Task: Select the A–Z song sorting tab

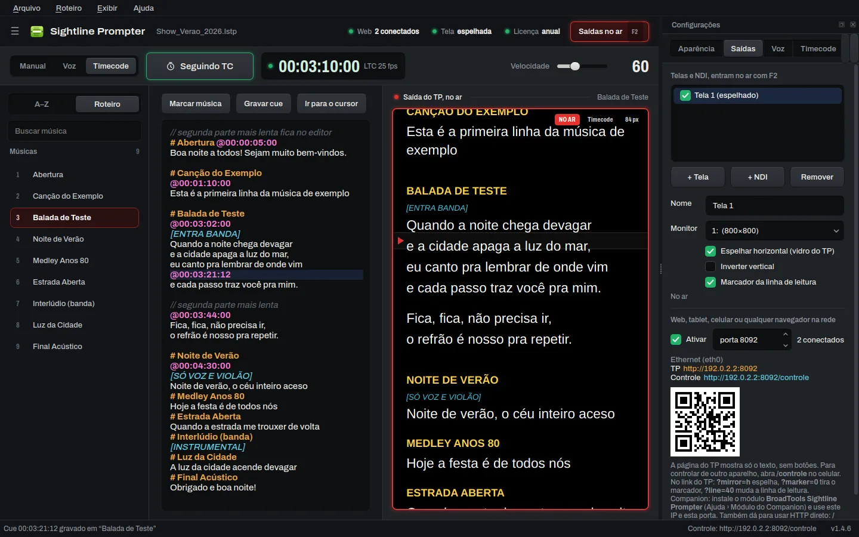Action: click(42, 104)
